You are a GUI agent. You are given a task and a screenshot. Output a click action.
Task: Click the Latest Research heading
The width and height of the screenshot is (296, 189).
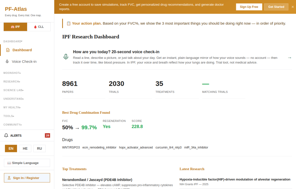pyautogui.click(x=192, y=169)
